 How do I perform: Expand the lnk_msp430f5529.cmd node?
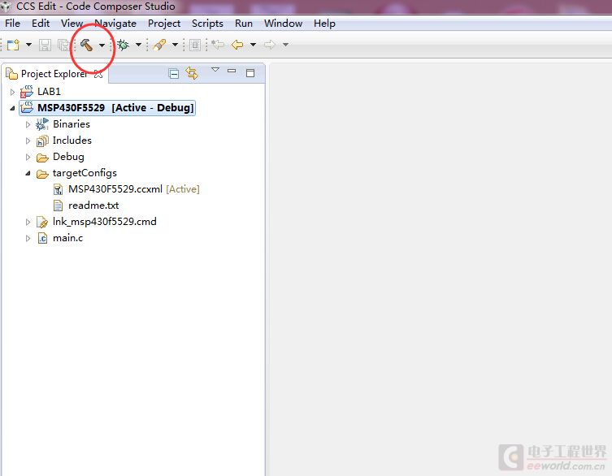(x=28, y=222)
